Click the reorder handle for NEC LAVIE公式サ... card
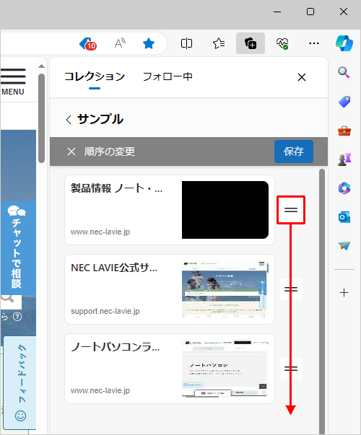Viewport: 361px width, 435px height. click(291, 289)
